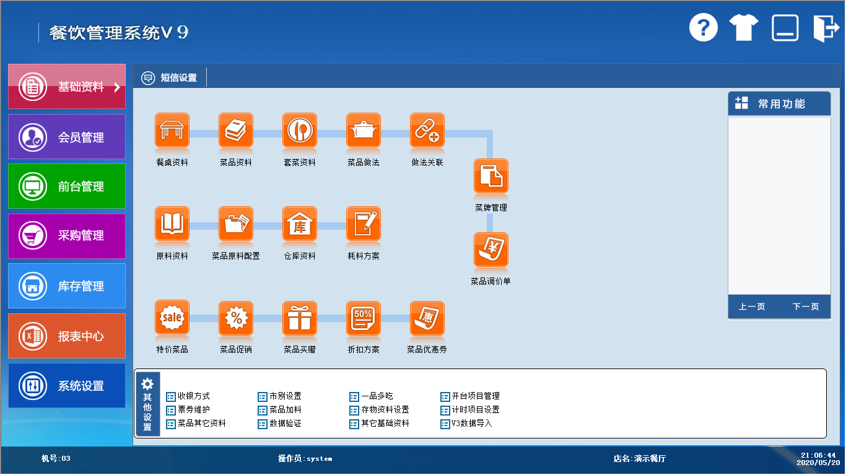Open the 折扣方案 50% discount icon
This screenshot has height=475, width=846.
[364, 318]
